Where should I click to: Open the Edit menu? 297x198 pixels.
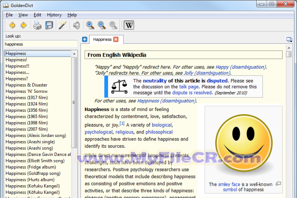(x=37, y=15)
